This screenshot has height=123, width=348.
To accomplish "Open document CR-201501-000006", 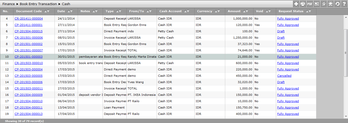I will pyautogui.click(x=29, y=38).
